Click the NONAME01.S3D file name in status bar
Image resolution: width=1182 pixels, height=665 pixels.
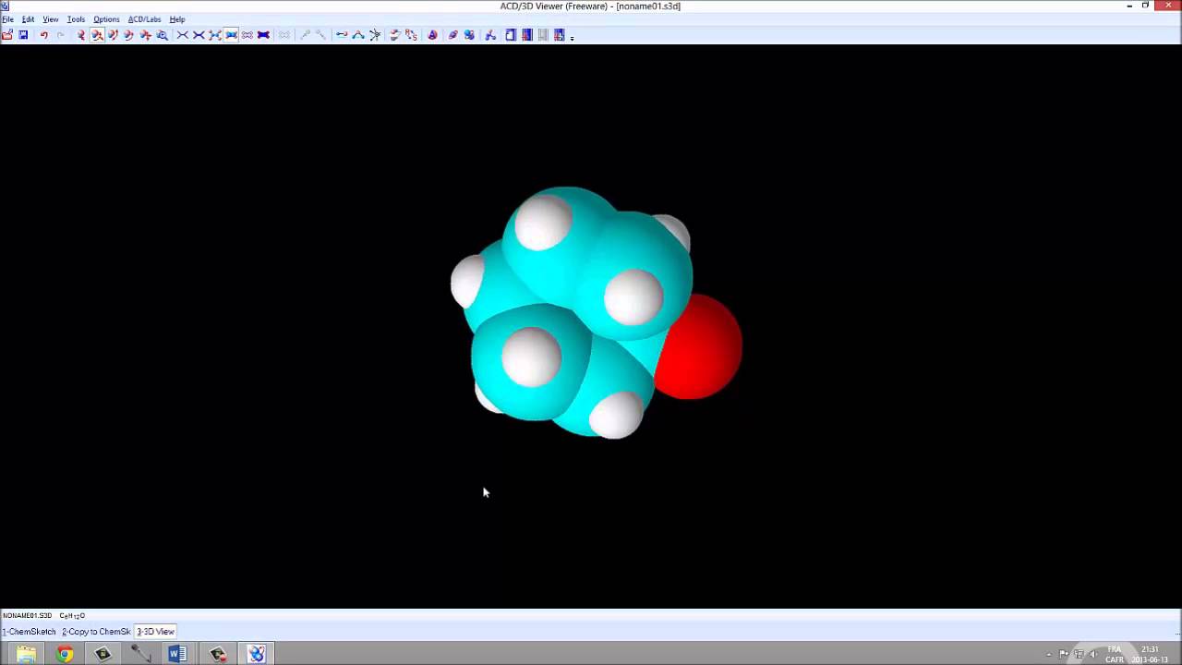pos(27,615)
